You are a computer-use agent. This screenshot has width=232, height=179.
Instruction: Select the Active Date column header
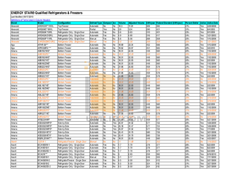click(213, 23)
